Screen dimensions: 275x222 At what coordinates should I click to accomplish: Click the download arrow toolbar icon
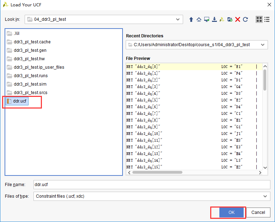click(214, 19)
